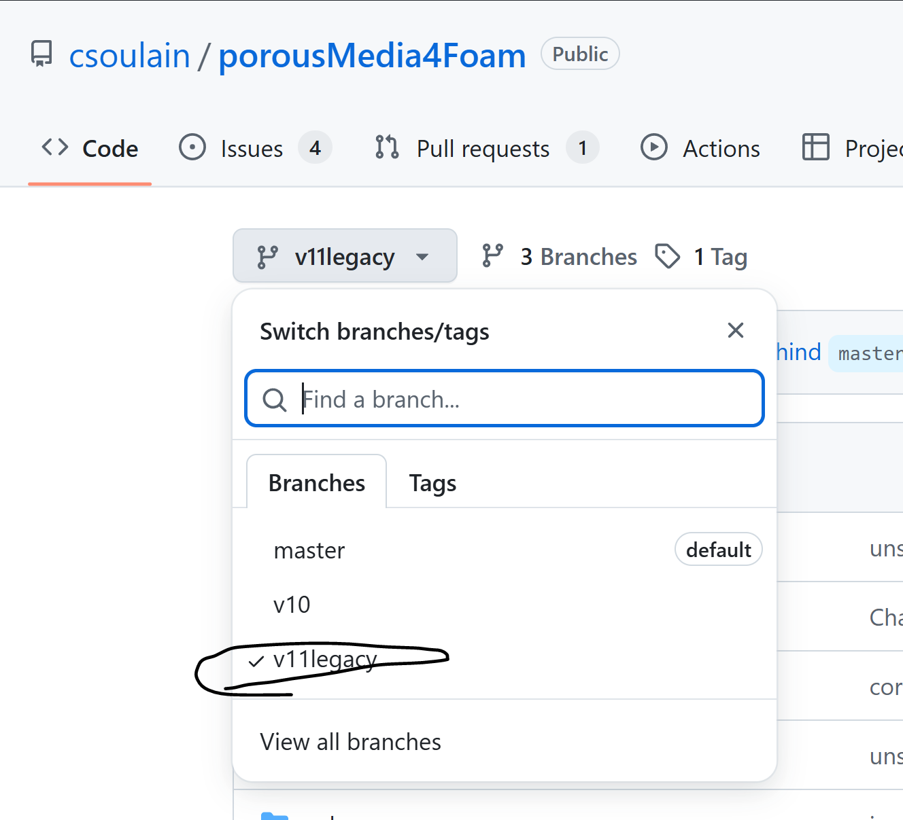Viewport: 903px width, 820px height.
Task: View the 3 Branches page
Action: pyautogui.click(x=578, y=257)
